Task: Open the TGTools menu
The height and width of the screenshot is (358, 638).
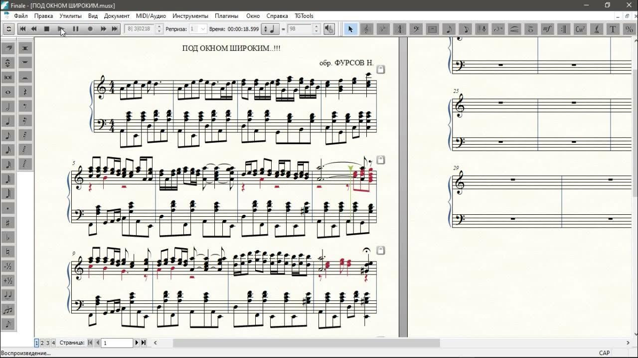Action: [x=304, y=16]
